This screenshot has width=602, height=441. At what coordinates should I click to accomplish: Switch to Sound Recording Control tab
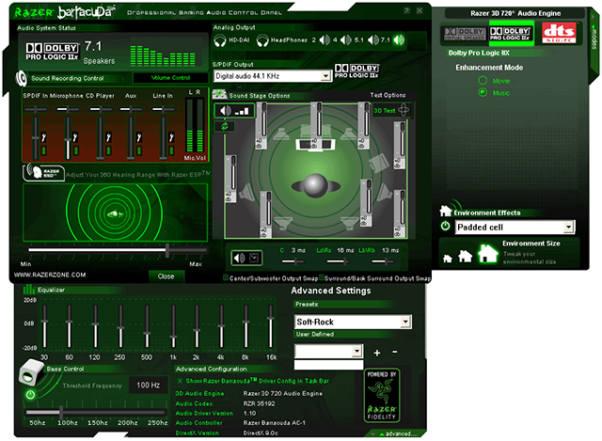click(x=68, y=78)
